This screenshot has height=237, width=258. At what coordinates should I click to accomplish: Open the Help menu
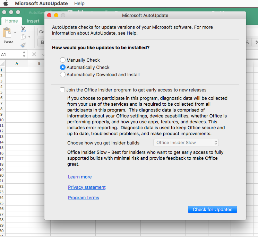tap(79, 3)
